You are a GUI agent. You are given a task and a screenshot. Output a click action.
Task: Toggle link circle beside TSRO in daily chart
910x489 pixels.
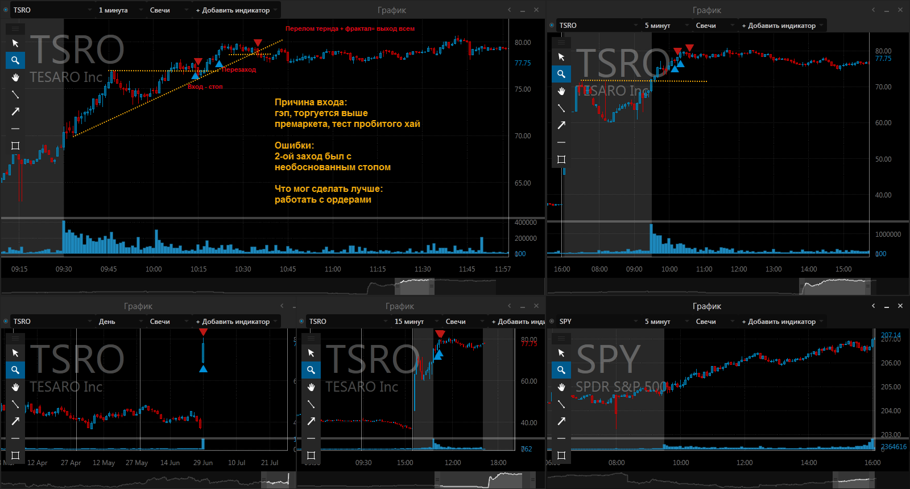pos(6,321)
